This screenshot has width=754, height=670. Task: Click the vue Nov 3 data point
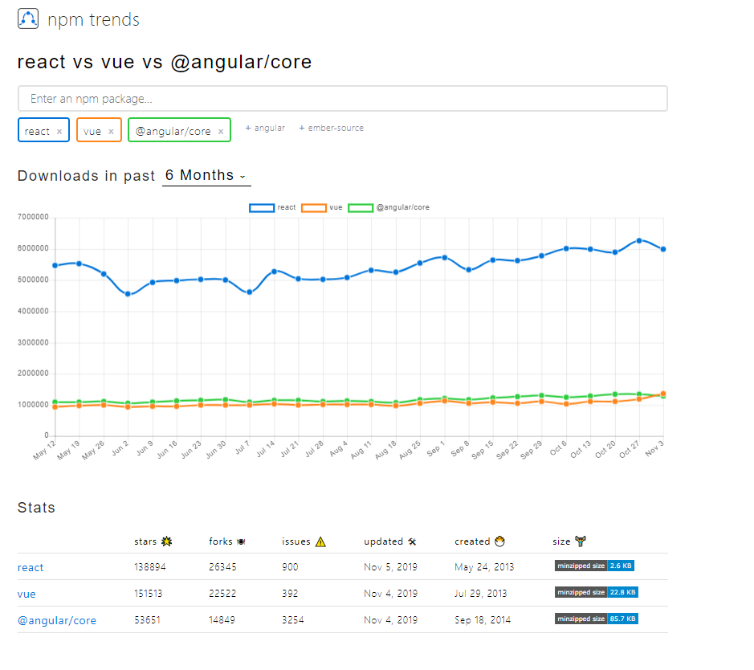pyautogui.click(x=663, y=394)
